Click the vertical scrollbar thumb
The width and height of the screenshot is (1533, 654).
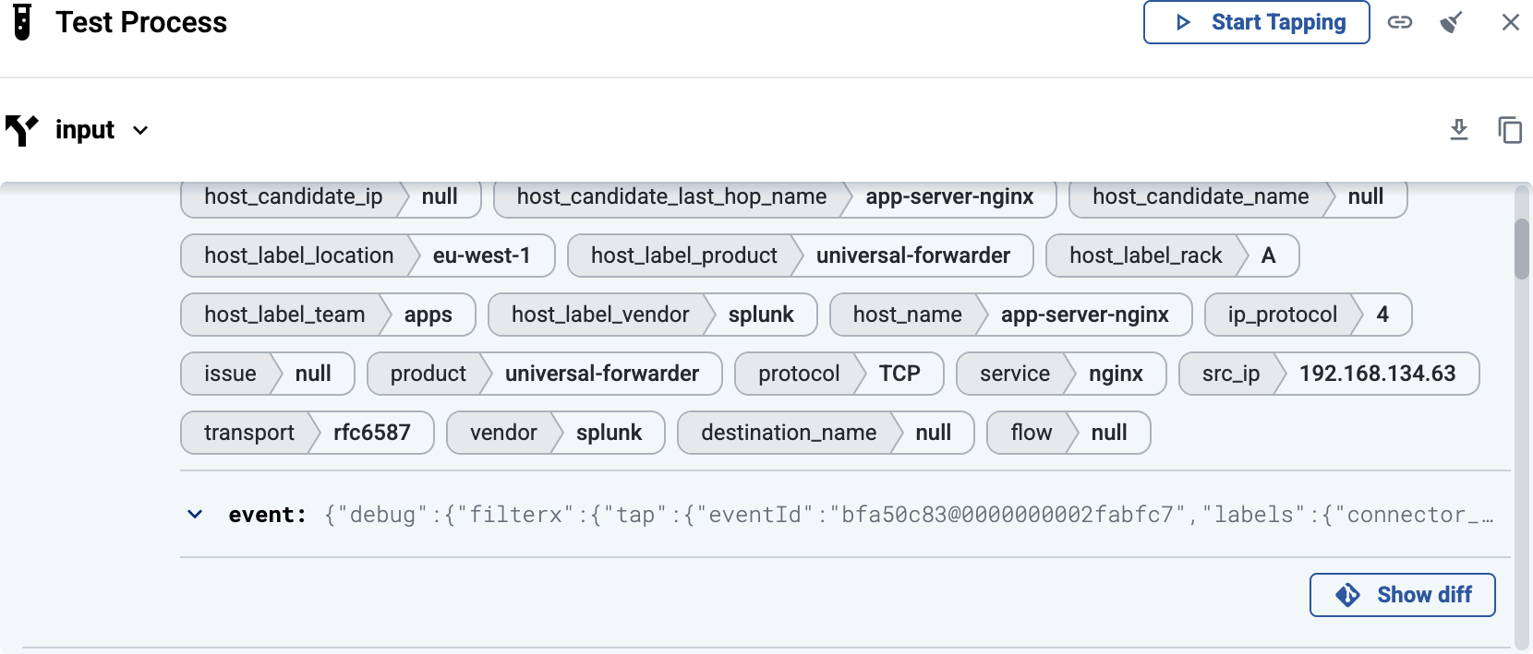coord(1522,249)
